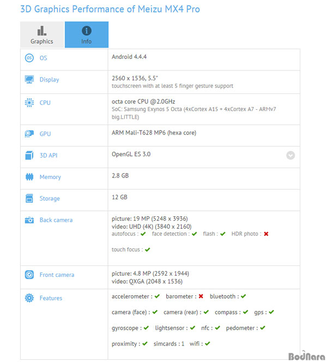Click the page title '3D Graphics Performance of Meizu MX4 Pro'
Image resolution: width=327 pixels, height=362 pixels.
[x=110, y=9]
